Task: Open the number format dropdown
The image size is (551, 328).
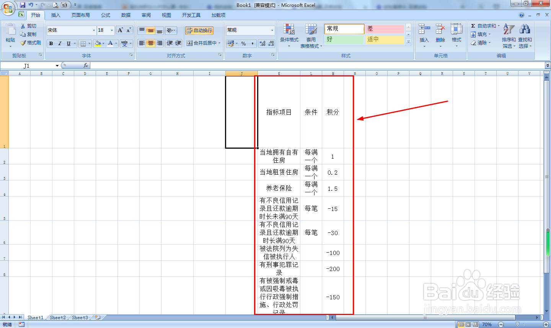Action: (272, 30)
